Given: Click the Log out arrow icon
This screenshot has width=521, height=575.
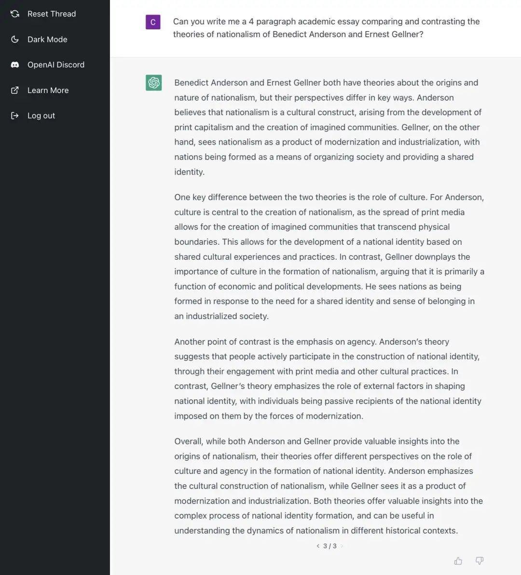Looking at the screenshot, I should click(15, 116).
